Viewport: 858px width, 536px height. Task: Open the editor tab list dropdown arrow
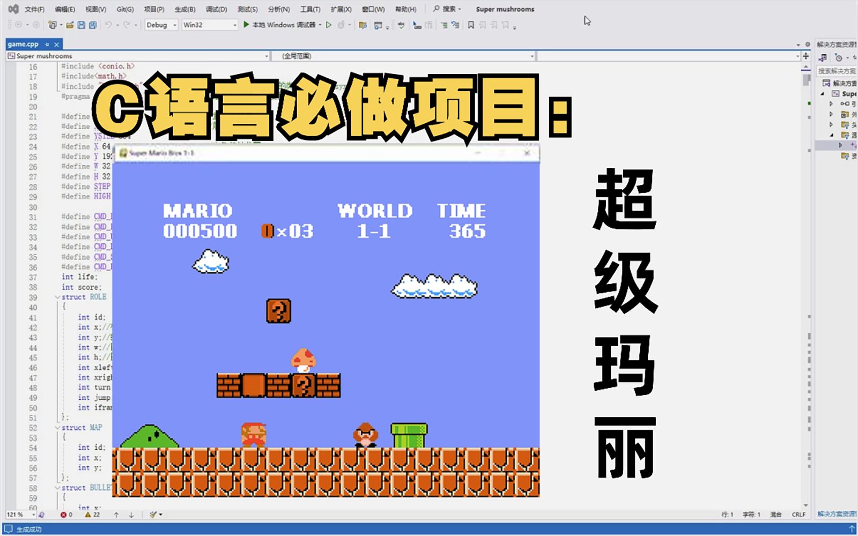(798, 44)
